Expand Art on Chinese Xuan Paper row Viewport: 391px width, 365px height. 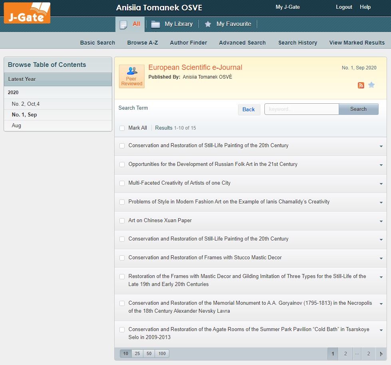coord(381,221)
